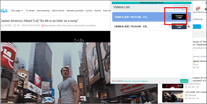Click the comment count icon beside 471
The image size is (207, 104).
click(14, 26)
